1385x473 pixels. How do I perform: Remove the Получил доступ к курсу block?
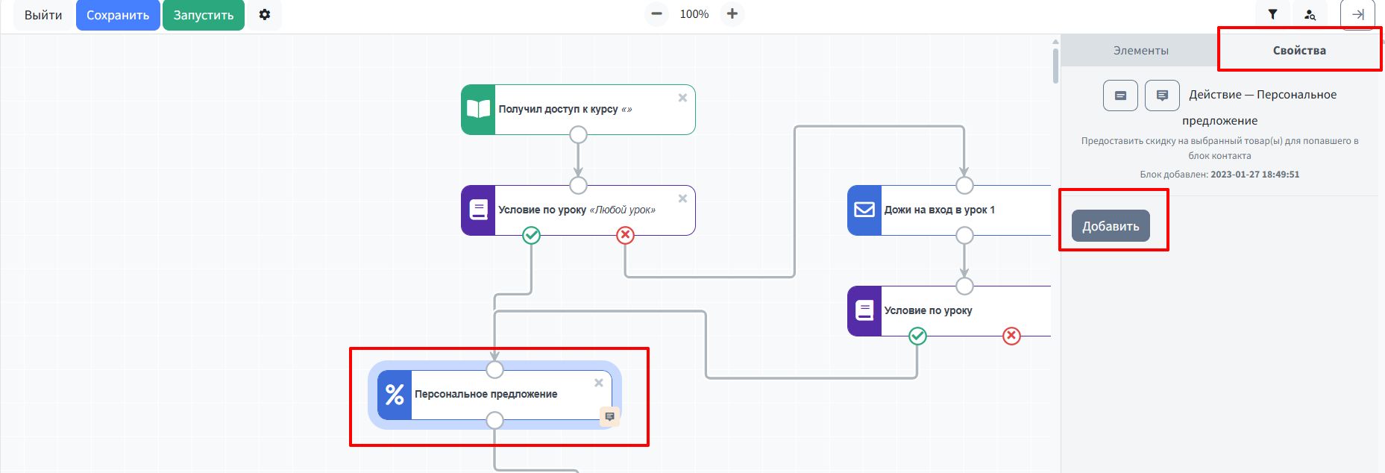click(682, 98)
